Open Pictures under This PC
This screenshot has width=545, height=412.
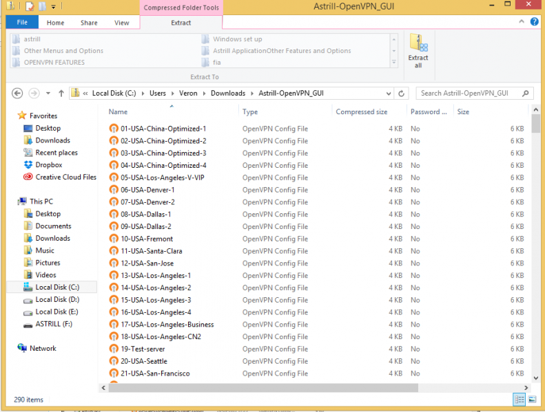pos(42,263)
